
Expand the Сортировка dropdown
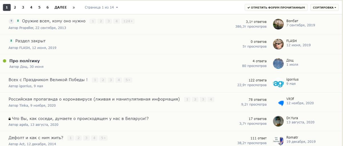point(325,7)
